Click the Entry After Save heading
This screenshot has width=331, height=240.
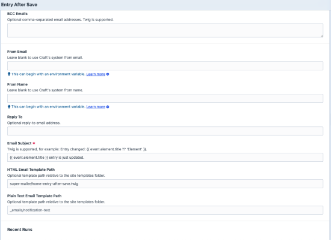point(19,5)
